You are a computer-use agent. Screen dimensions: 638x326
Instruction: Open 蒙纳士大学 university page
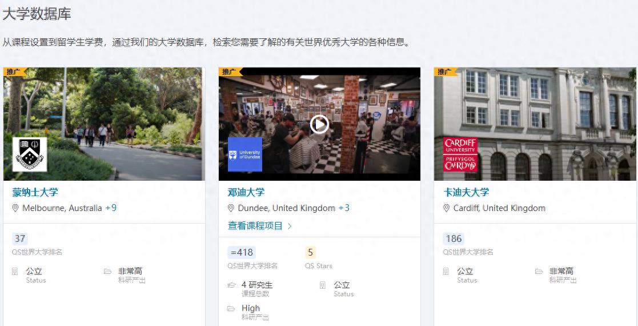[35, 192]
